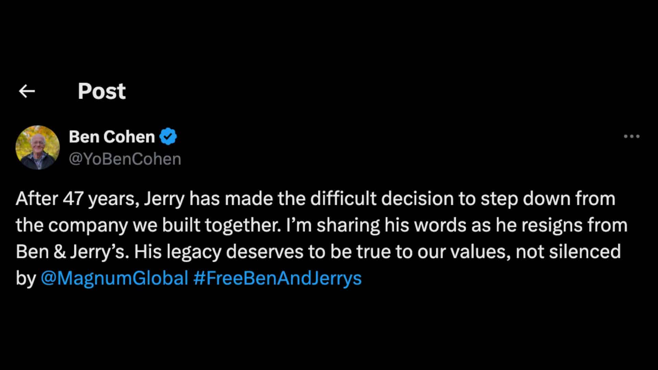Image resolution: width=658 pixels, height=370 pixels.
Task: Click the word "Jerry" in first line
Action: 164,199
